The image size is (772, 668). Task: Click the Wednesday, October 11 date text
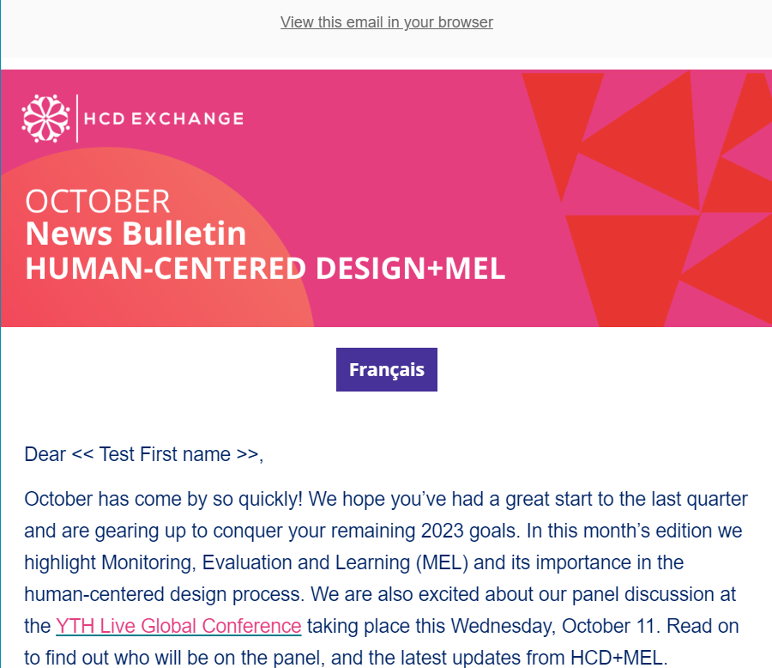tap(556, 626)
